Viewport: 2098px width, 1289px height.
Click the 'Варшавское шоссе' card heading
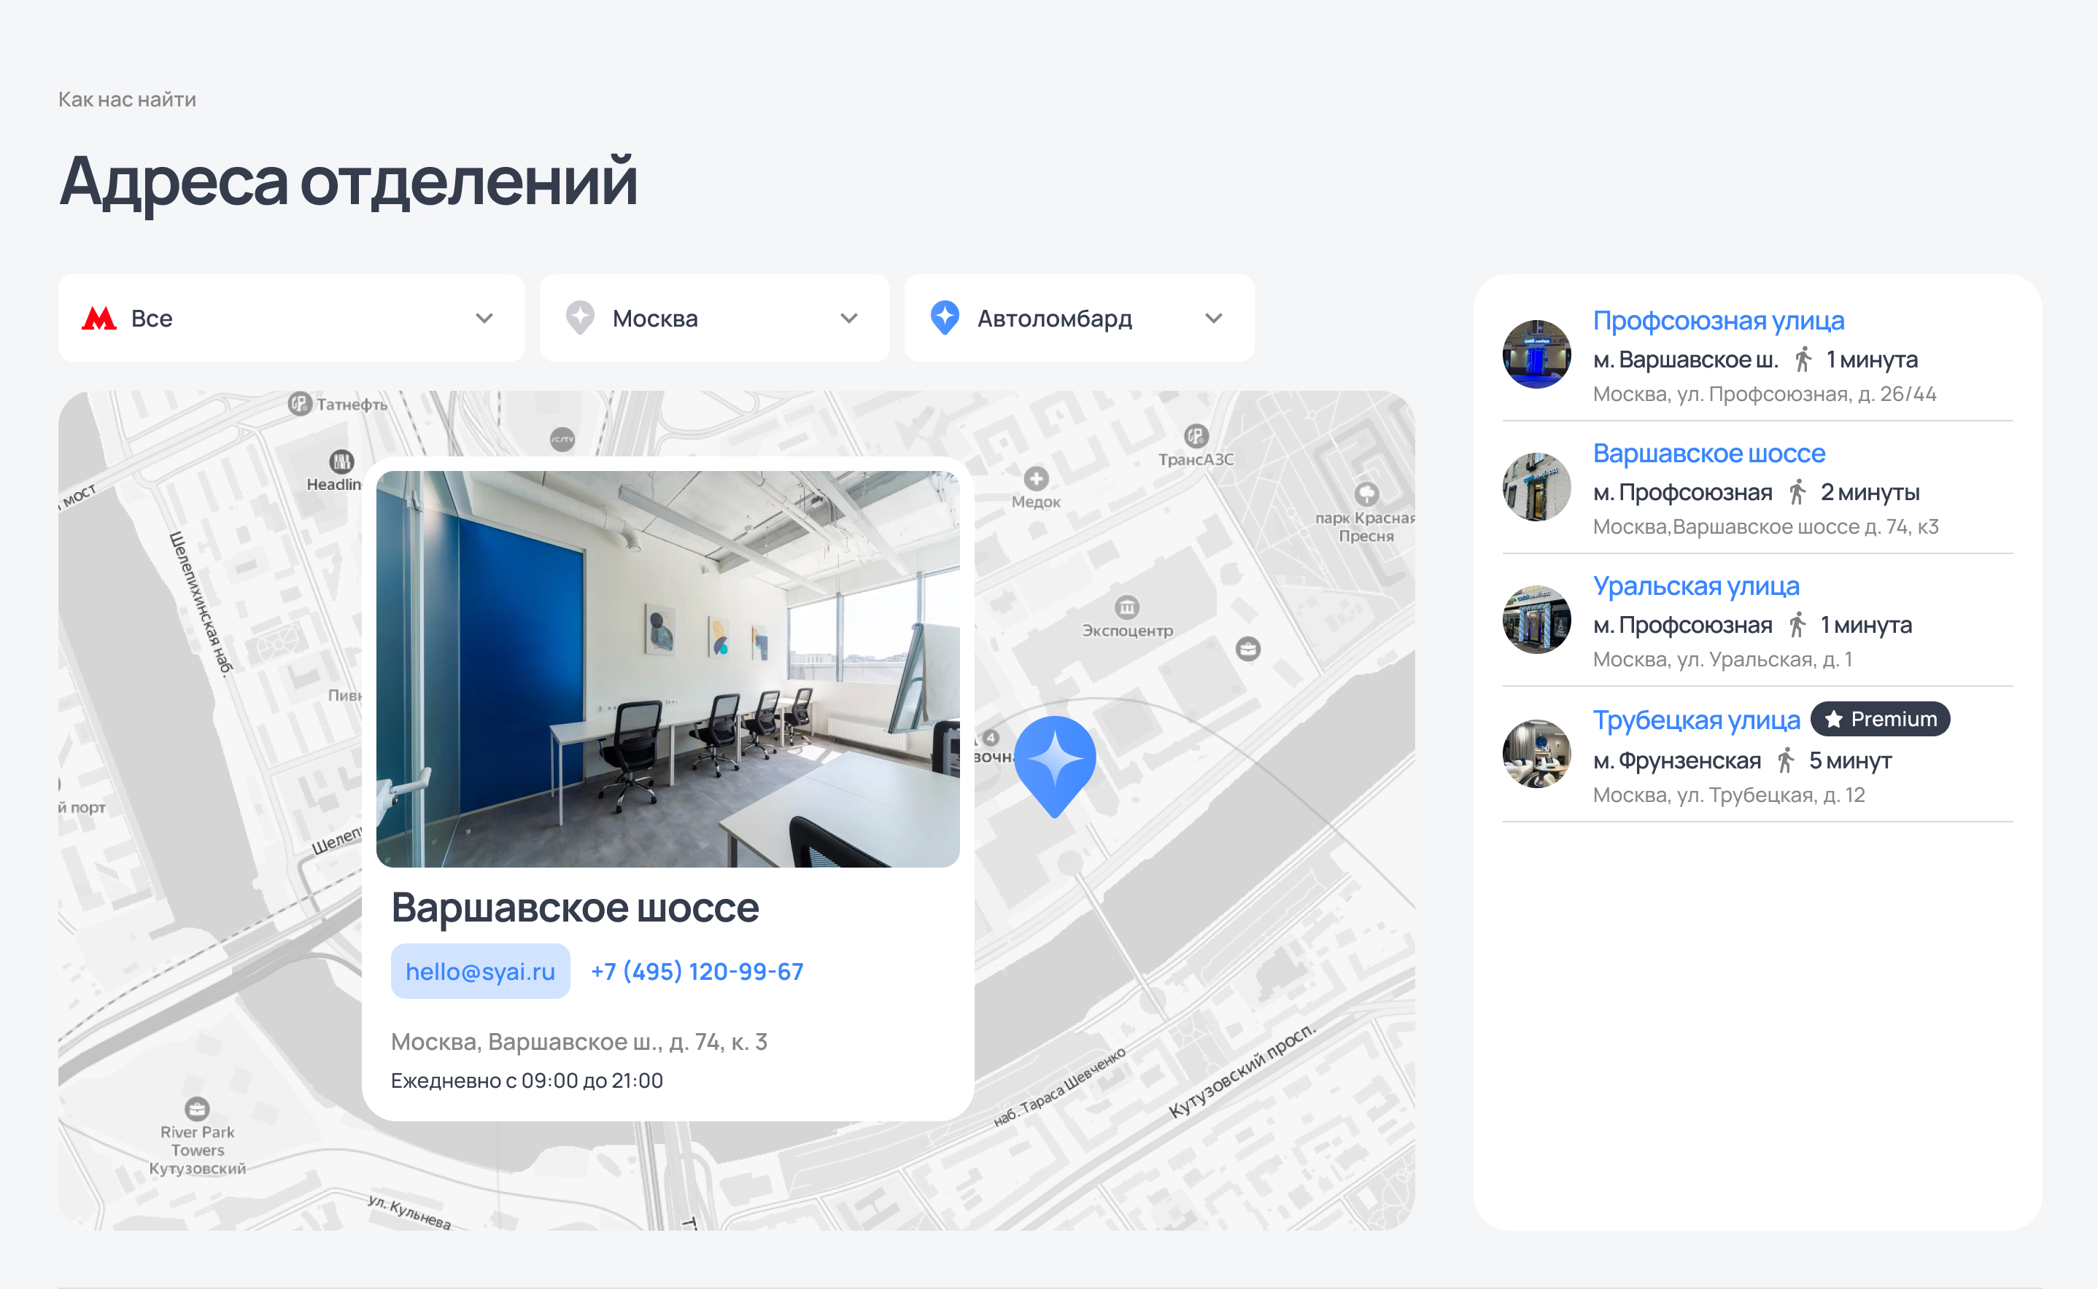[575, 907]
